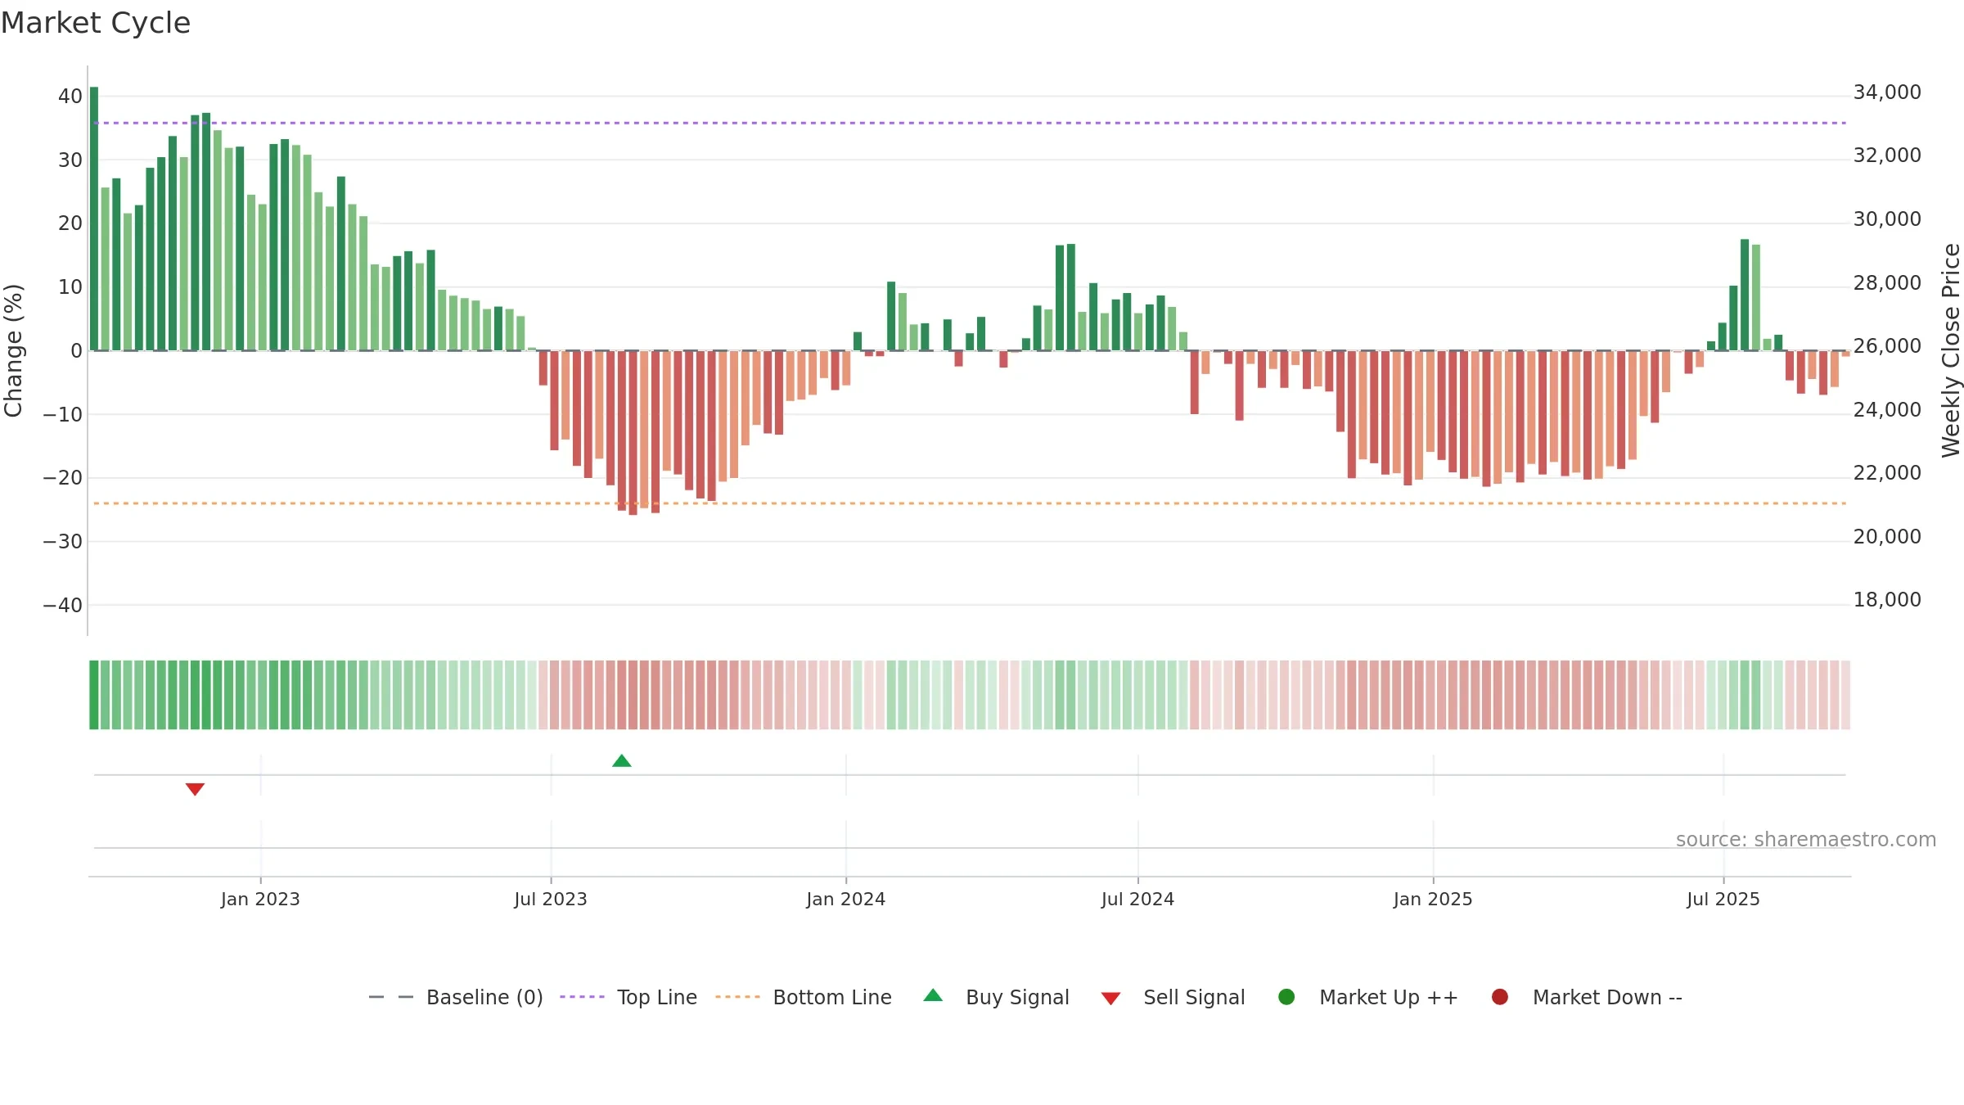Click the green circle icon in legend

point(1286,997)
